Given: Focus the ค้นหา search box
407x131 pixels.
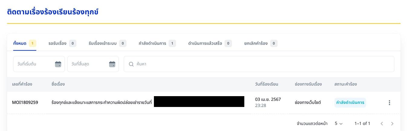Looking at the screenshot, I should pyautogui.click(x=260, y=64).
